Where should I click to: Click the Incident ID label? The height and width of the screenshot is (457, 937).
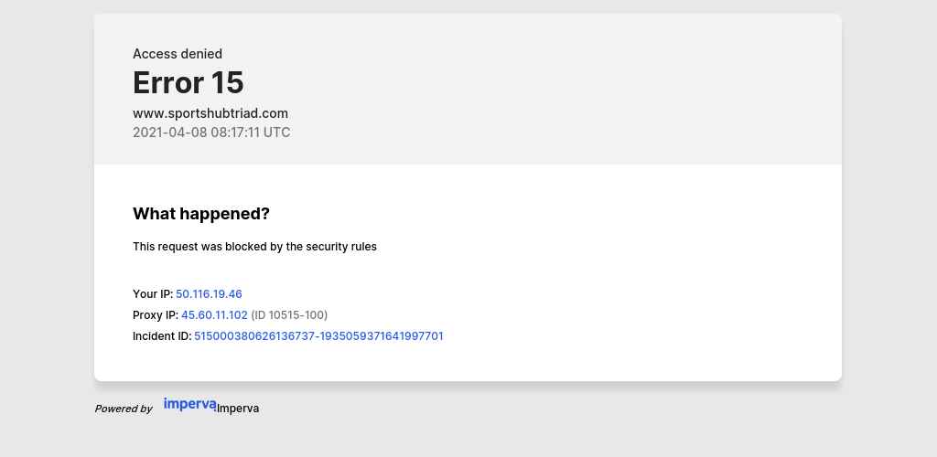click(x=162, y=335)
